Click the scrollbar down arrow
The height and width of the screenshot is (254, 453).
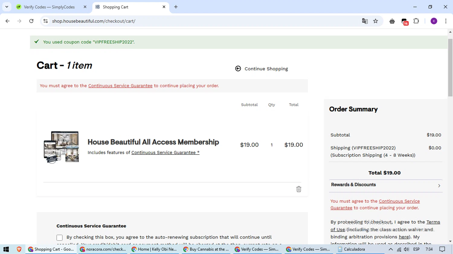point(450,241)
